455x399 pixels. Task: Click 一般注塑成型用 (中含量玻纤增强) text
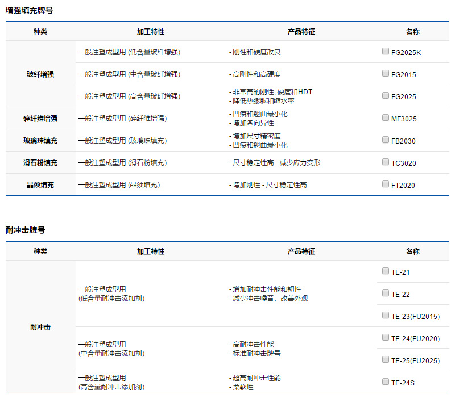click(130, 74)
